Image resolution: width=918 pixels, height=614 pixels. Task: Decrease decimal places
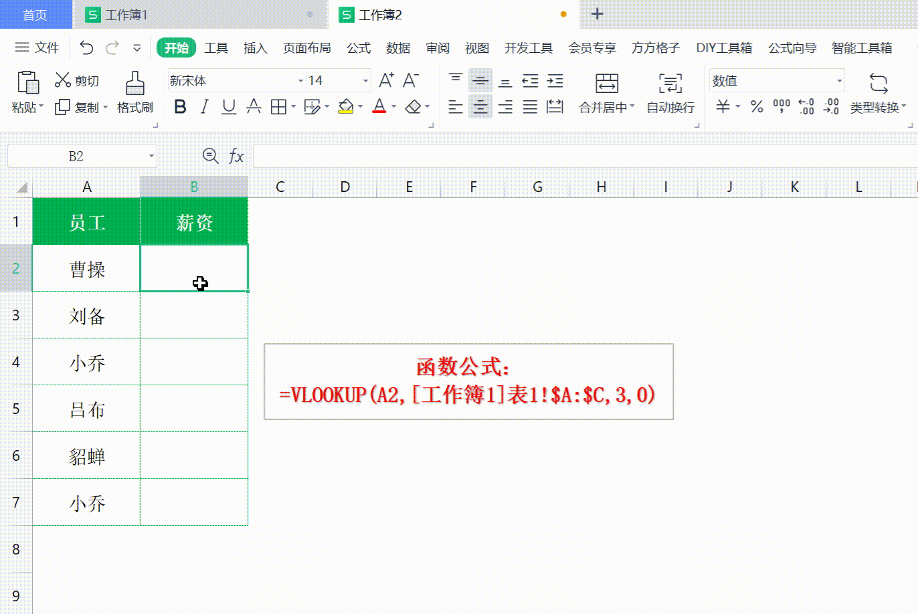(x=831, y=106)
